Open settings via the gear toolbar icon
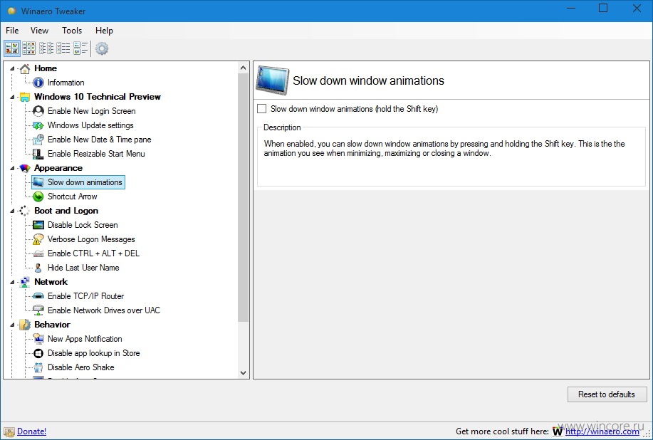 click(102, 48)
